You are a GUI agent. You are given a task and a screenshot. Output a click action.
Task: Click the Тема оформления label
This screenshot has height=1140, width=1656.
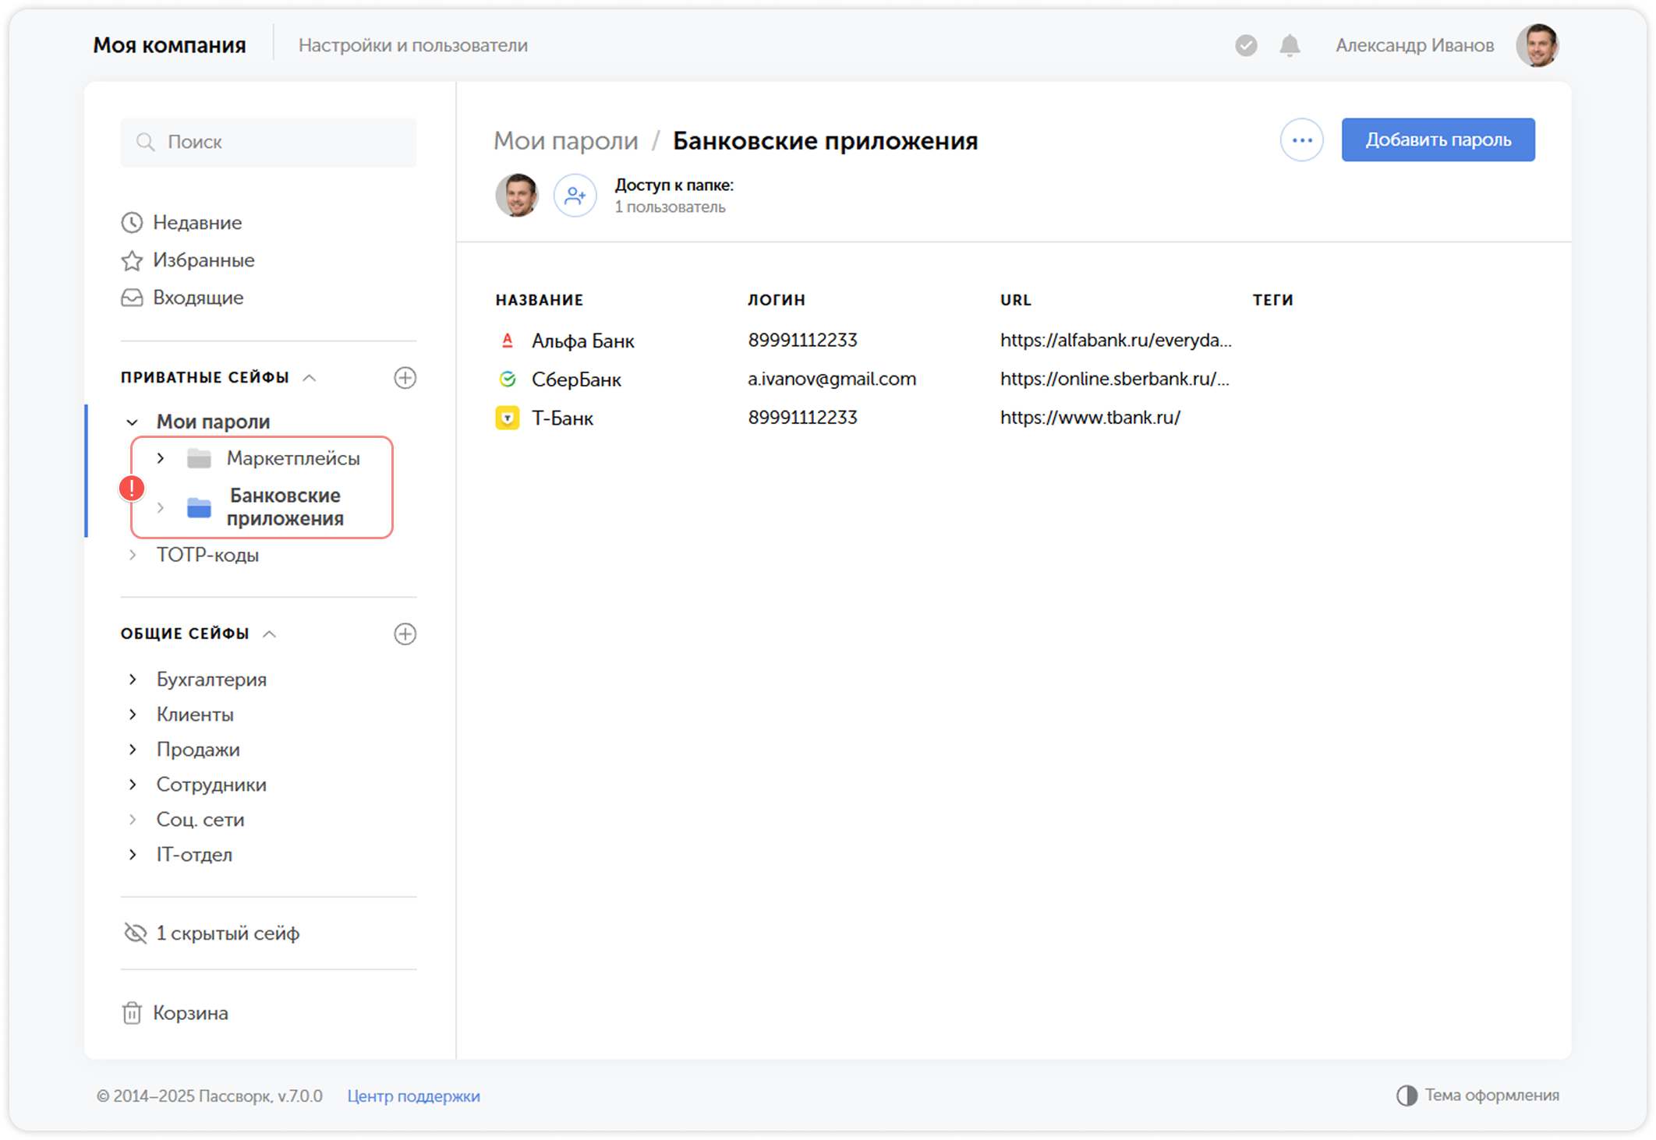(x=1491, y=1095)
